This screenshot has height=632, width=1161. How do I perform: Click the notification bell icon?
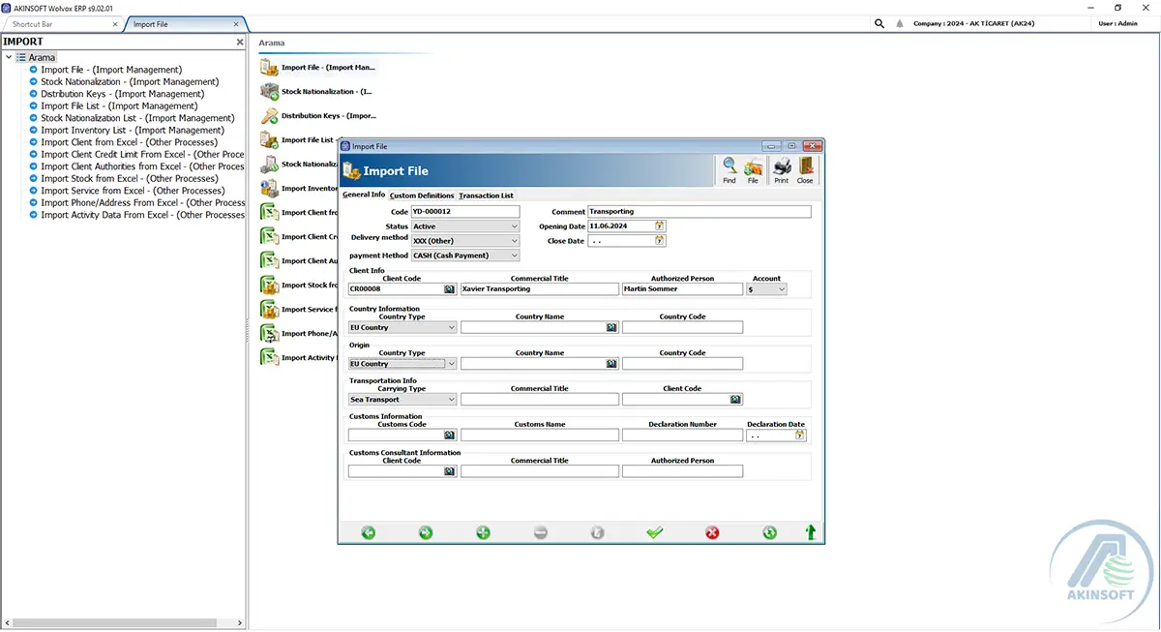click(900, 24)
